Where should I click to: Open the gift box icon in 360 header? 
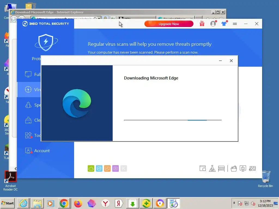coord(202,24)
